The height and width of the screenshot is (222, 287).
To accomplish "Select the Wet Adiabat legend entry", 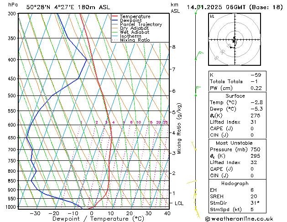I will coord(136,32).
